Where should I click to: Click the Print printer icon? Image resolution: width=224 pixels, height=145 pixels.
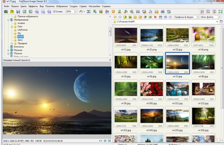(163, 11)
